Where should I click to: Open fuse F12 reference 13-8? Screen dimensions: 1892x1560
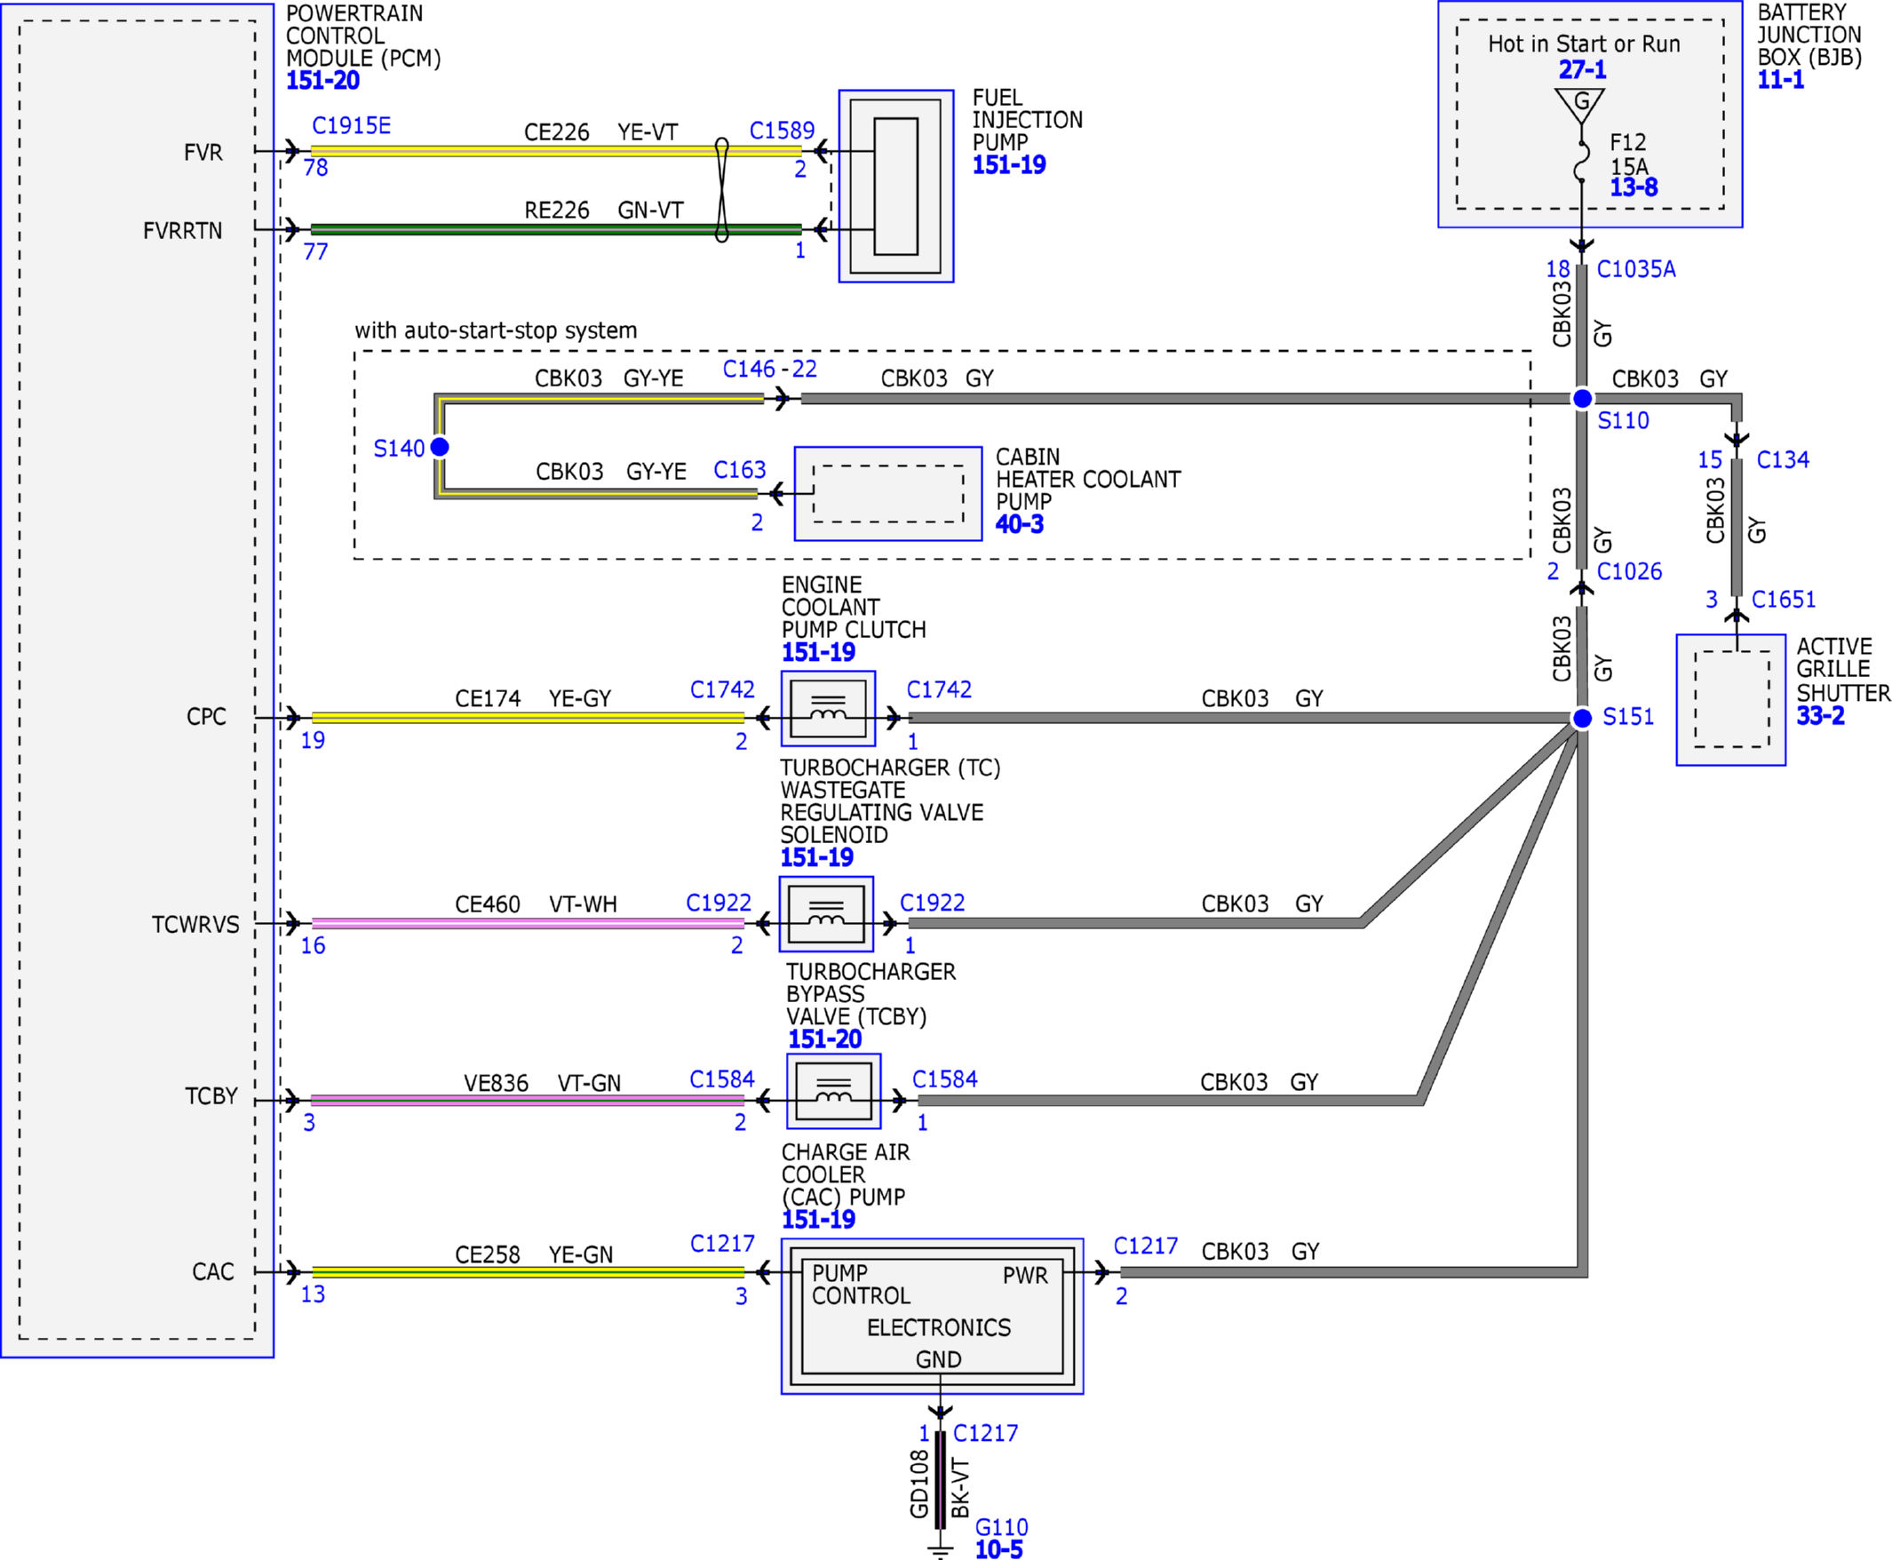pyautogui.click(x=1634, y=187)
